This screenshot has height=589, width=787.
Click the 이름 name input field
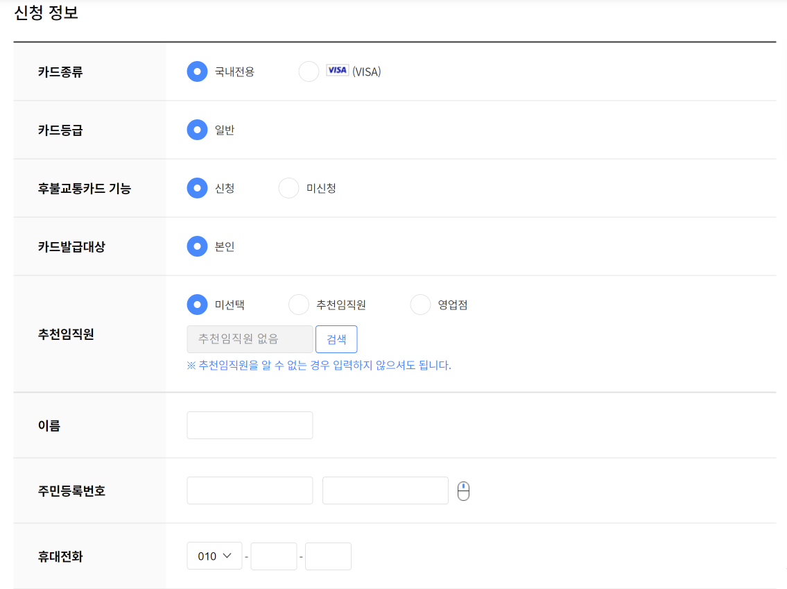[x=250, y=425]
